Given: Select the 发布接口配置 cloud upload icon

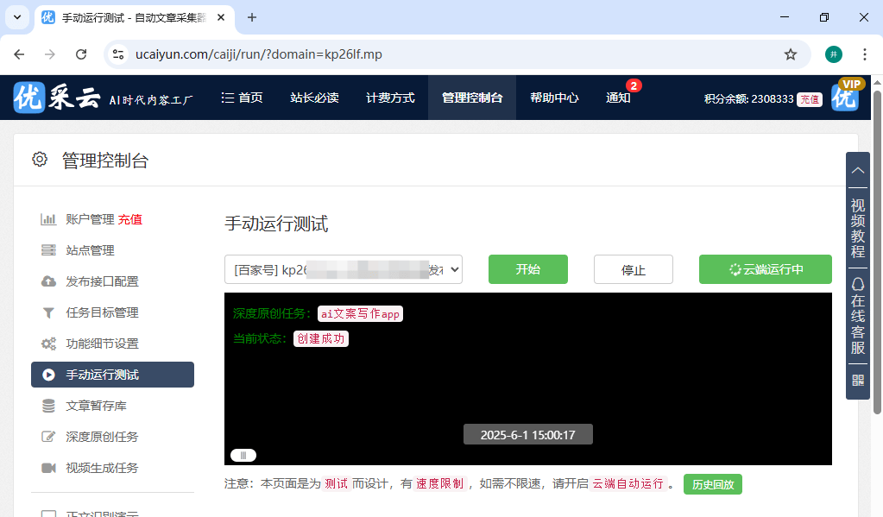Looking at the screenshot, I should (x=49, y=281).
